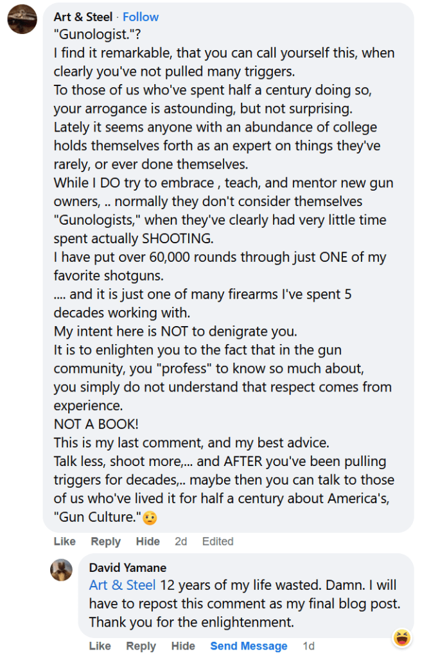Reply to the Art & Steel comment

tap(106, 541)
